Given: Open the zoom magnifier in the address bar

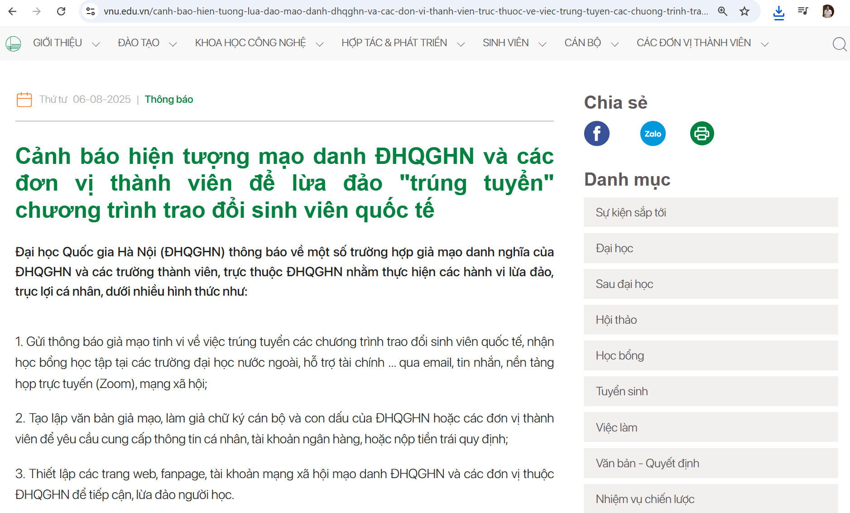Looking at the screenshot, I should coord(722,11).
